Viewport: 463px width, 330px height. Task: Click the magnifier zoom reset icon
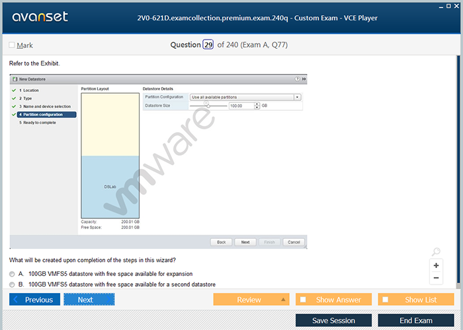click(435, 252)
